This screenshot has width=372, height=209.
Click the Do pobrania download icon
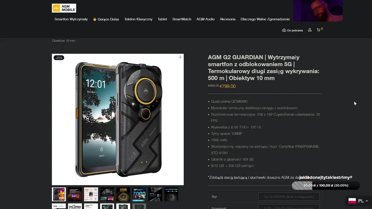pos(284,30)
